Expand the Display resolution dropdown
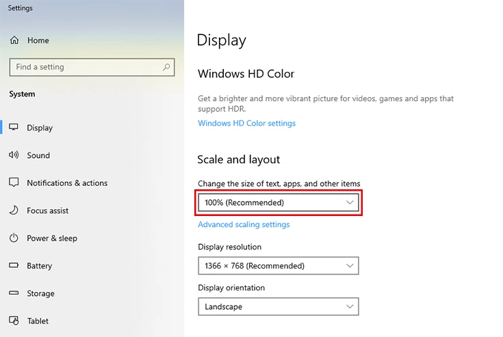The height and width of the screenshot is (337, 503). [278, 266]
